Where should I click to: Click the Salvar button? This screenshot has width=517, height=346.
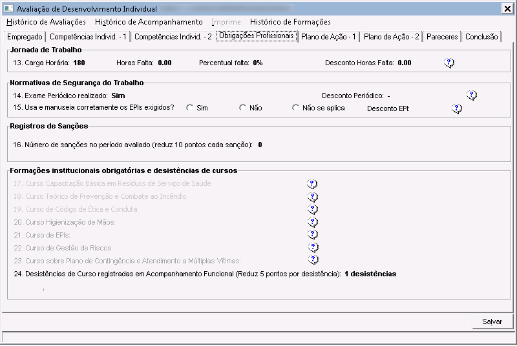click(x=492, y=321)
